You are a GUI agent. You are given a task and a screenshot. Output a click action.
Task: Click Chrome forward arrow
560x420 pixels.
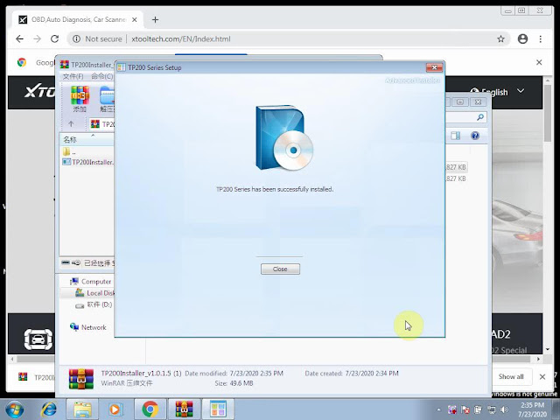[x=37, y=38]
